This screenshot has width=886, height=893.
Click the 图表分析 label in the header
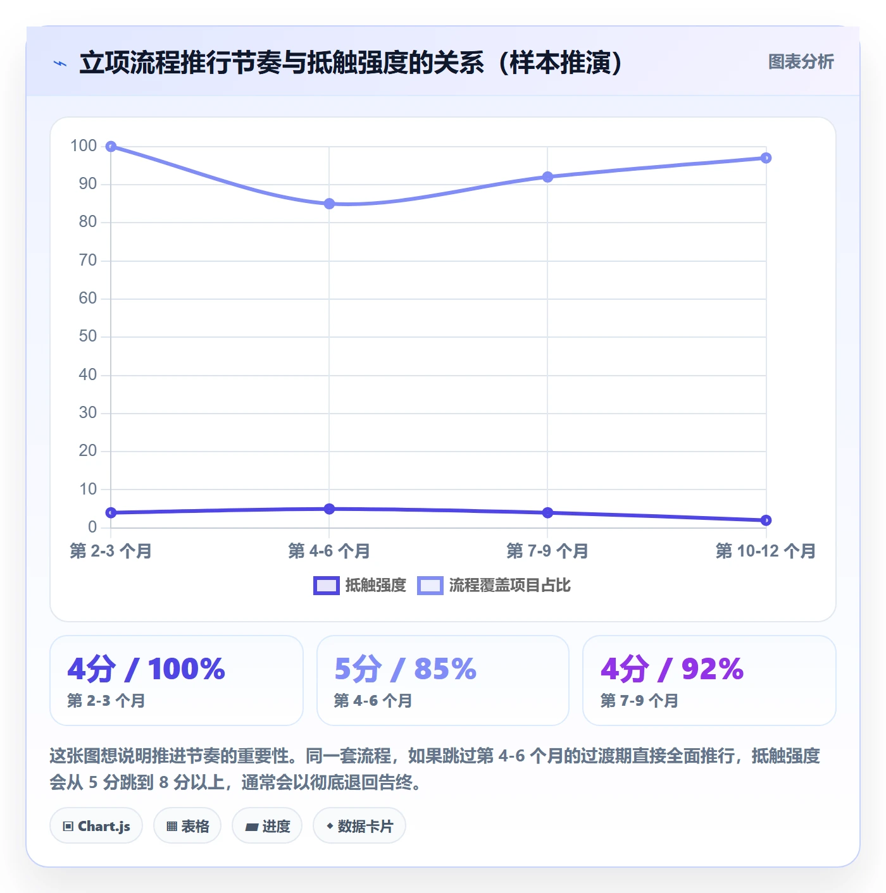coord(801,62)
